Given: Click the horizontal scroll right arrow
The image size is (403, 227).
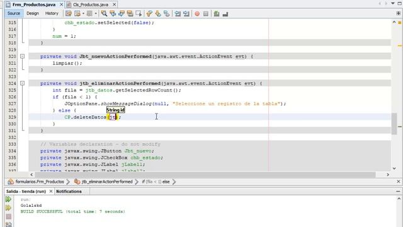Looking at the screenshot, I should pos(388,175).
